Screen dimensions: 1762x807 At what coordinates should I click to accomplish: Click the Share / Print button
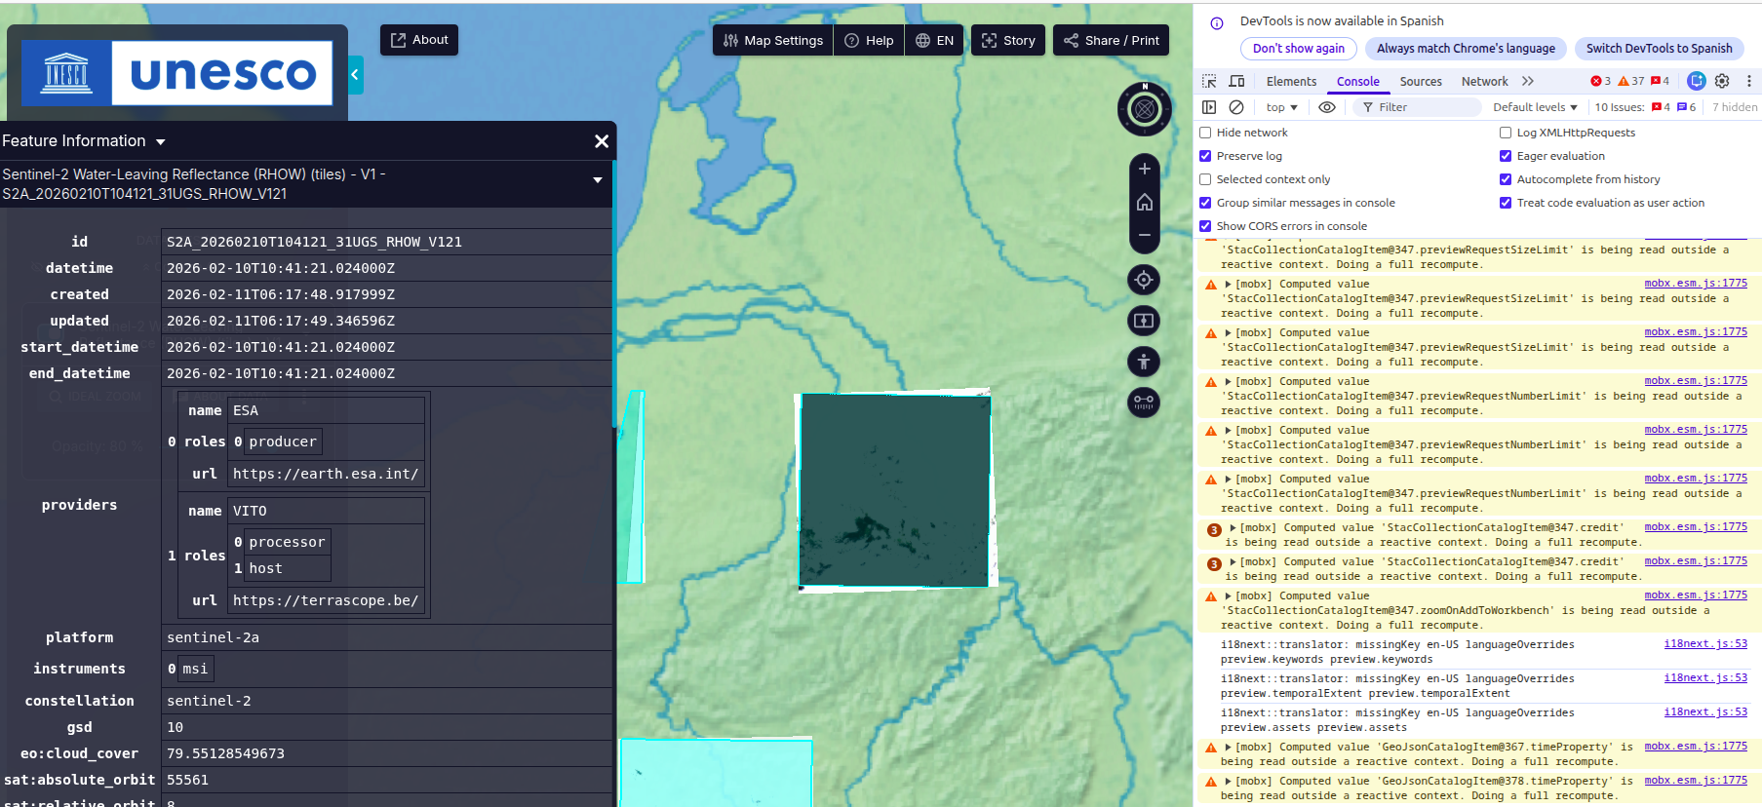(1112, 40)
